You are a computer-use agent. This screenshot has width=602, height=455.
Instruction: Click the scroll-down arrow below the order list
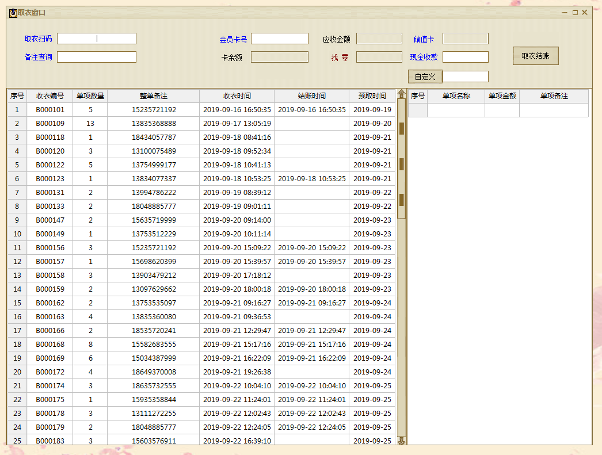tap(401, 440)
